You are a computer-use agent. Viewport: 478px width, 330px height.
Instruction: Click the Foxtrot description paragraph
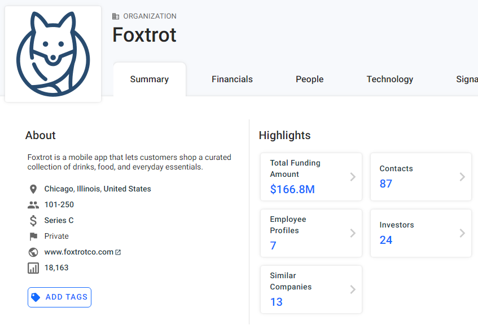pos(129,162)
